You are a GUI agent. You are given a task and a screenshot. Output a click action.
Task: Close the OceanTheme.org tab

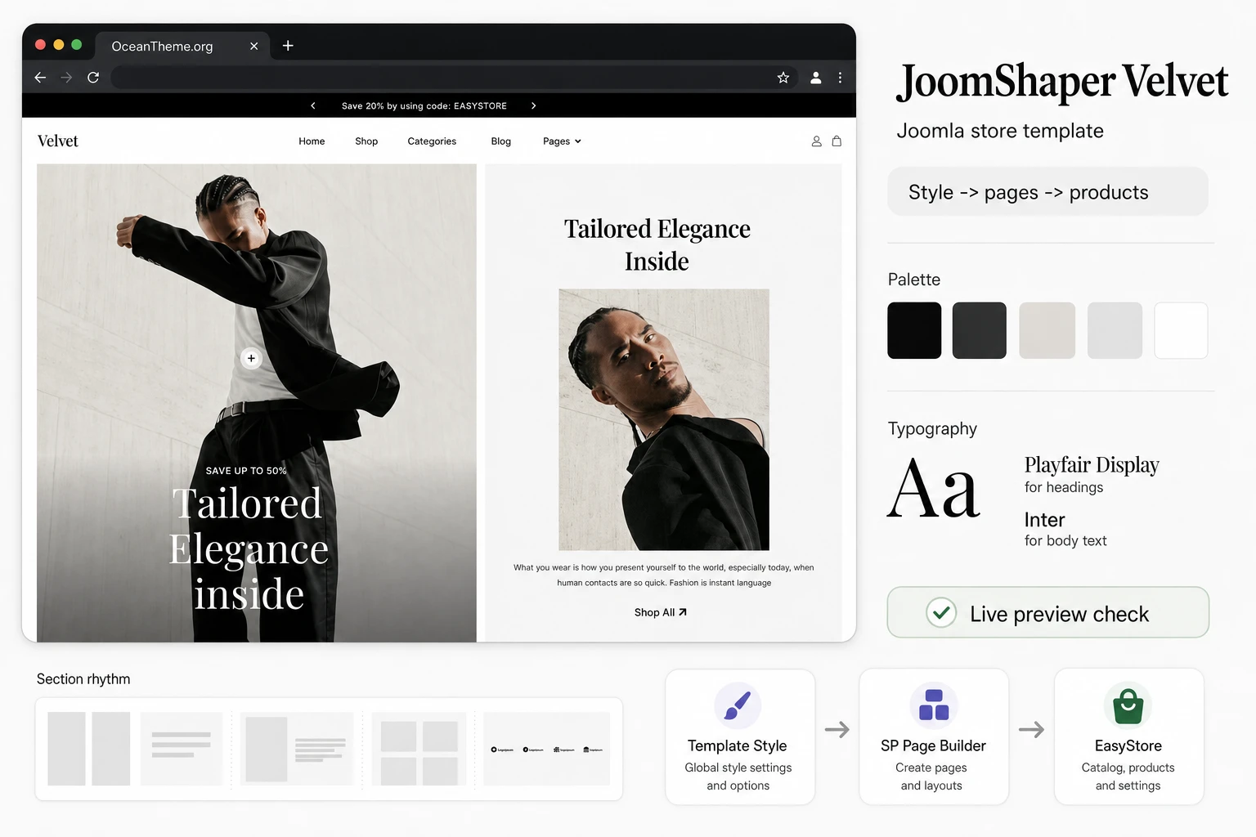(253, 47)
